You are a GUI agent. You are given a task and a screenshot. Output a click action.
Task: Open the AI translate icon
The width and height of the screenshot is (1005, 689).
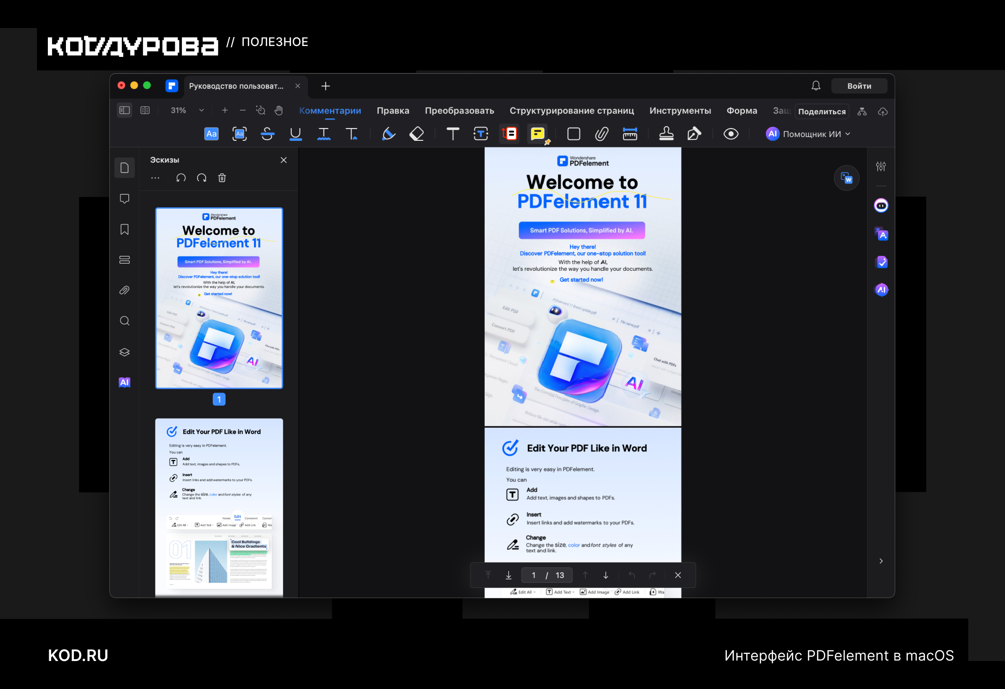tap(881, 234)
